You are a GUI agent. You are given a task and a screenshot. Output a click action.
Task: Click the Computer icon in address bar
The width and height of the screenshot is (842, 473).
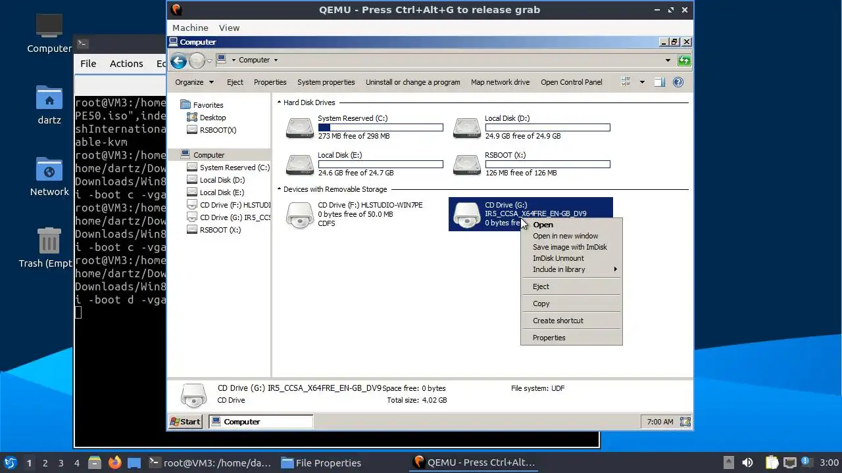coord(222,60)
